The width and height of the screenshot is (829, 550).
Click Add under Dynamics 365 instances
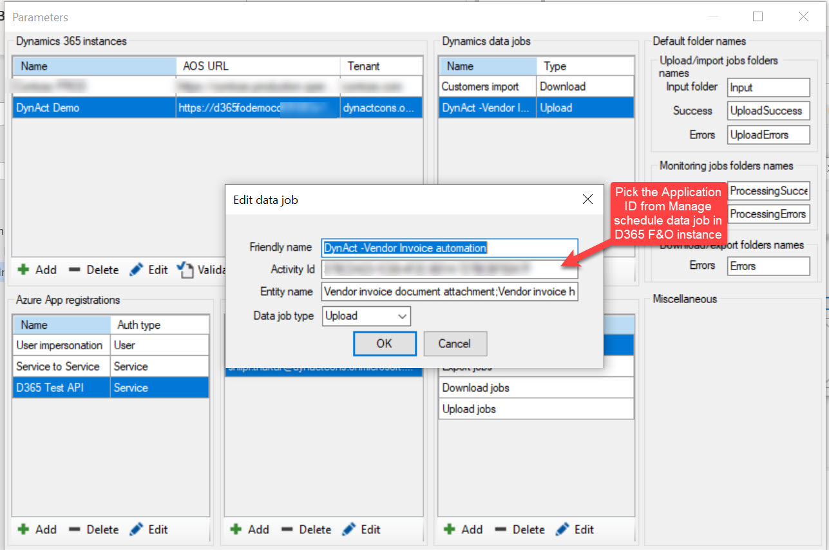click(x=37, y=270)
